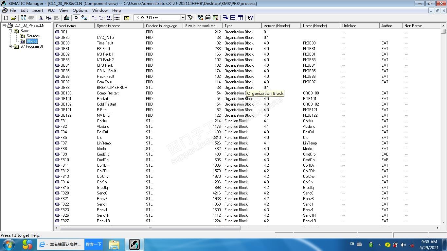447x251 pixels.
Task: Click the filter funnel icon
Action: (x=190, y=18)
